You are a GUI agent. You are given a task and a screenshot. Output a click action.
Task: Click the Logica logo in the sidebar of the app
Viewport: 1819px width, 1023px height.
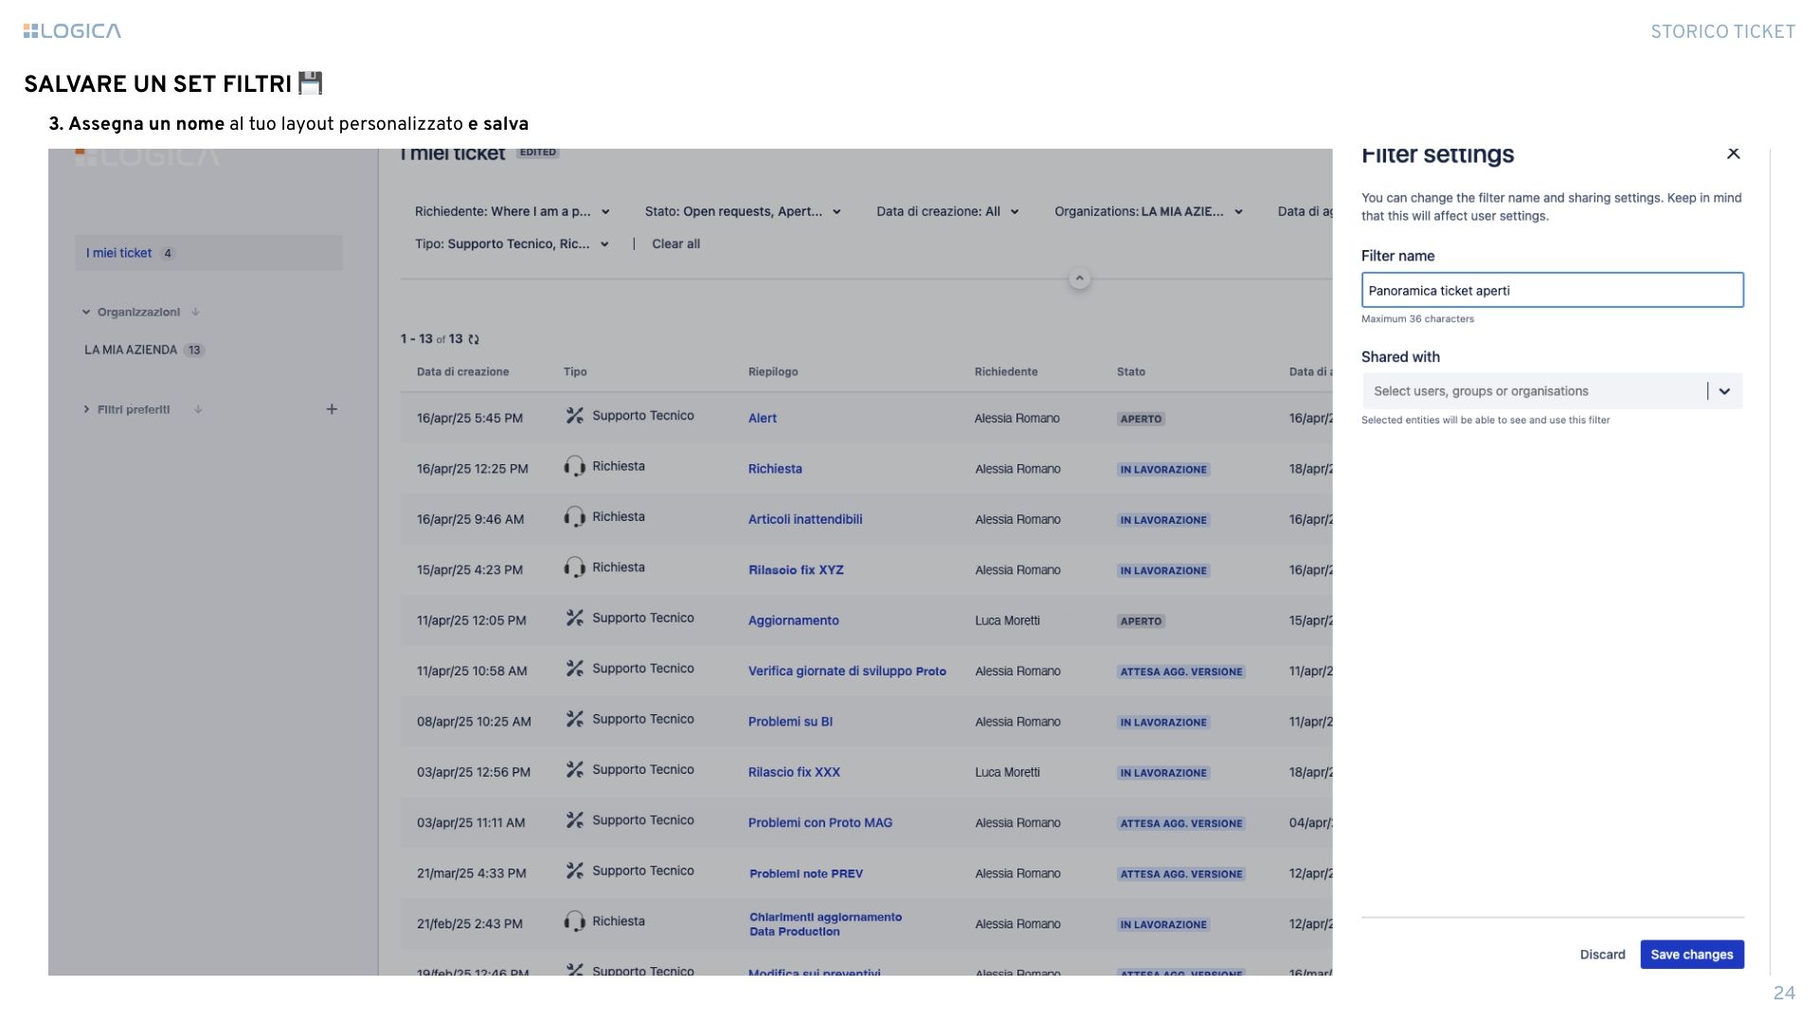(147, 157)
